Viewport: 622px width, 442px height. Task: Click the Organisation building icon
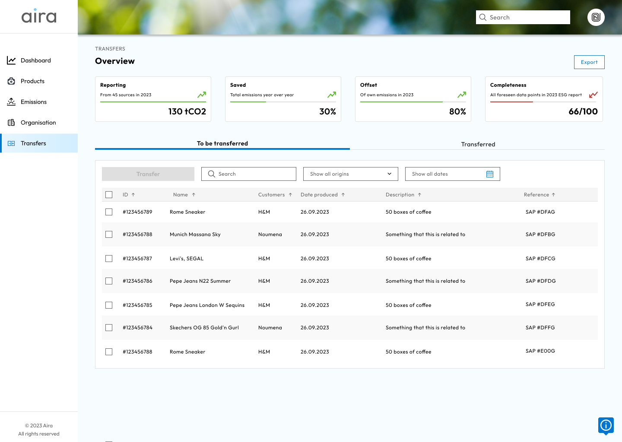point(11,123)
